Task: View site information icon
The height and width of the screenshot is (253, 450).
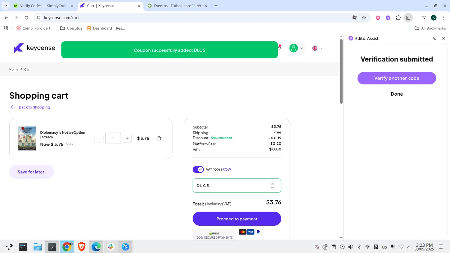Action: 38,18
